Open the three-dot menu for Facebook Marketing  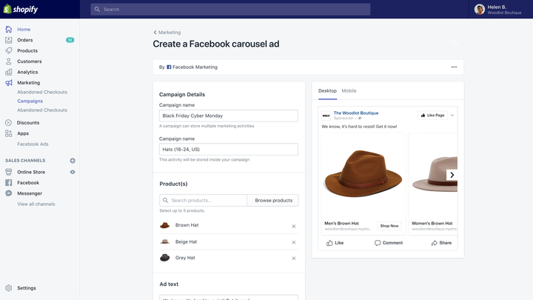[x=454, y=67]
